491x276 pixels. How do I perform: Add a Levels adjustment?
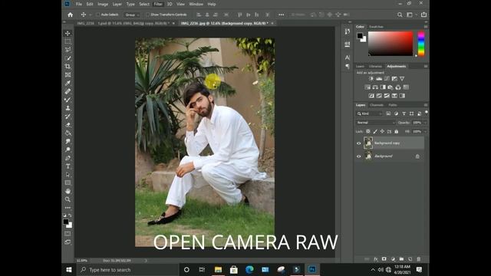[x=379, y=79]
